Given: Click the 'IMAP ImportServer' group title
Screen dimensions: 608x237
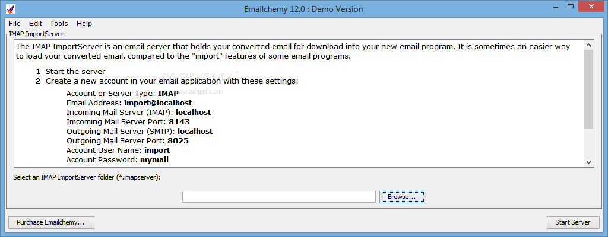Looking at the screenshot, I should pos(36,34).
